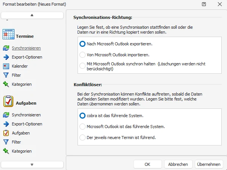Click green pin icon for Aufgaben Kategorien
Image resolution: width=227 pixels, height=170 pixels.
tap(6, 151)
